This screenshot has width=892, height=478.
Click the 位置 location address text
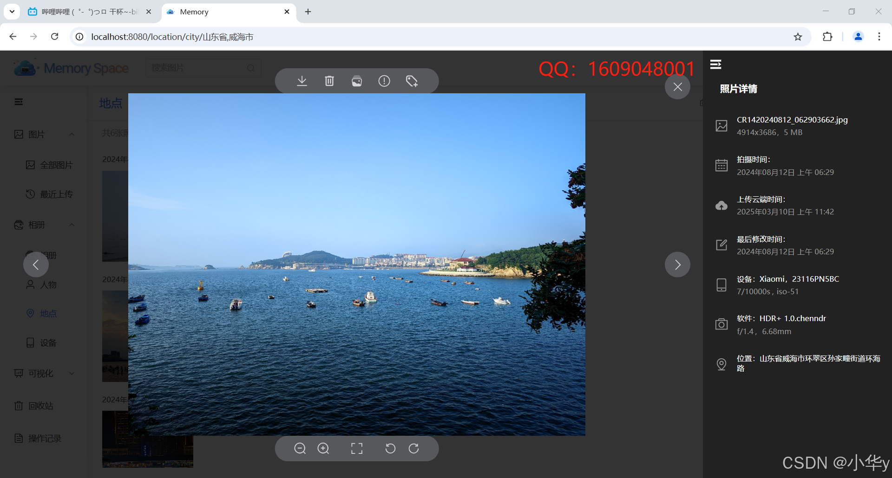[x=808, y=363]
